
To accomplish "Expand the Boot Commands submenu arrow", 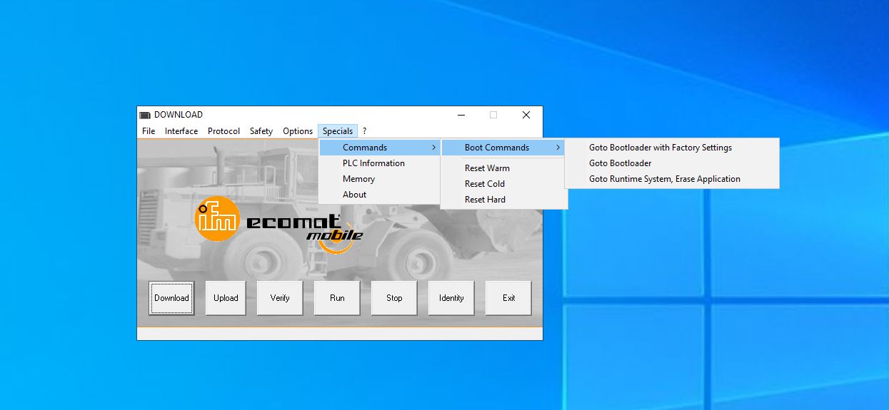I will tap(558, 148).
